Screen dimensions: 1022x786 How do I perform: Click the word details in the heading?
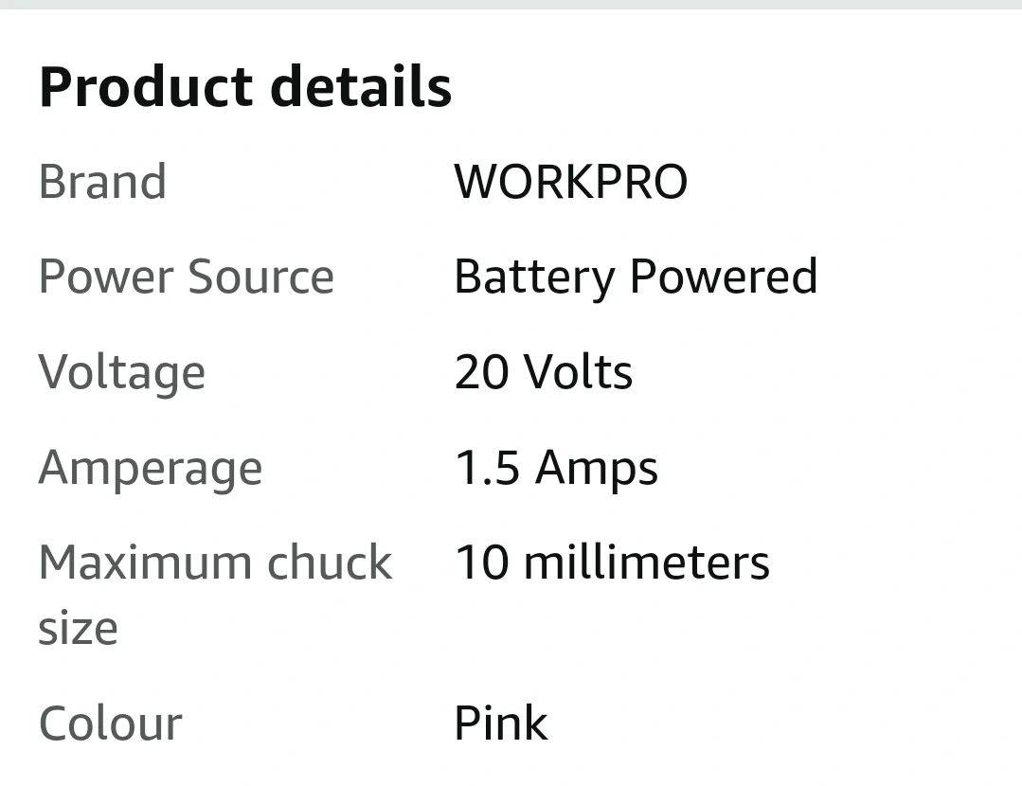(361, 87)
